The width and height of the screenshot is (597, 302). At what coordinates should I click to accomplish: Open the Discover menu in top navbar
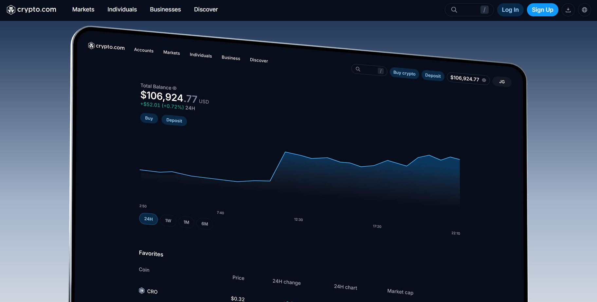click(x=206, y=9)
